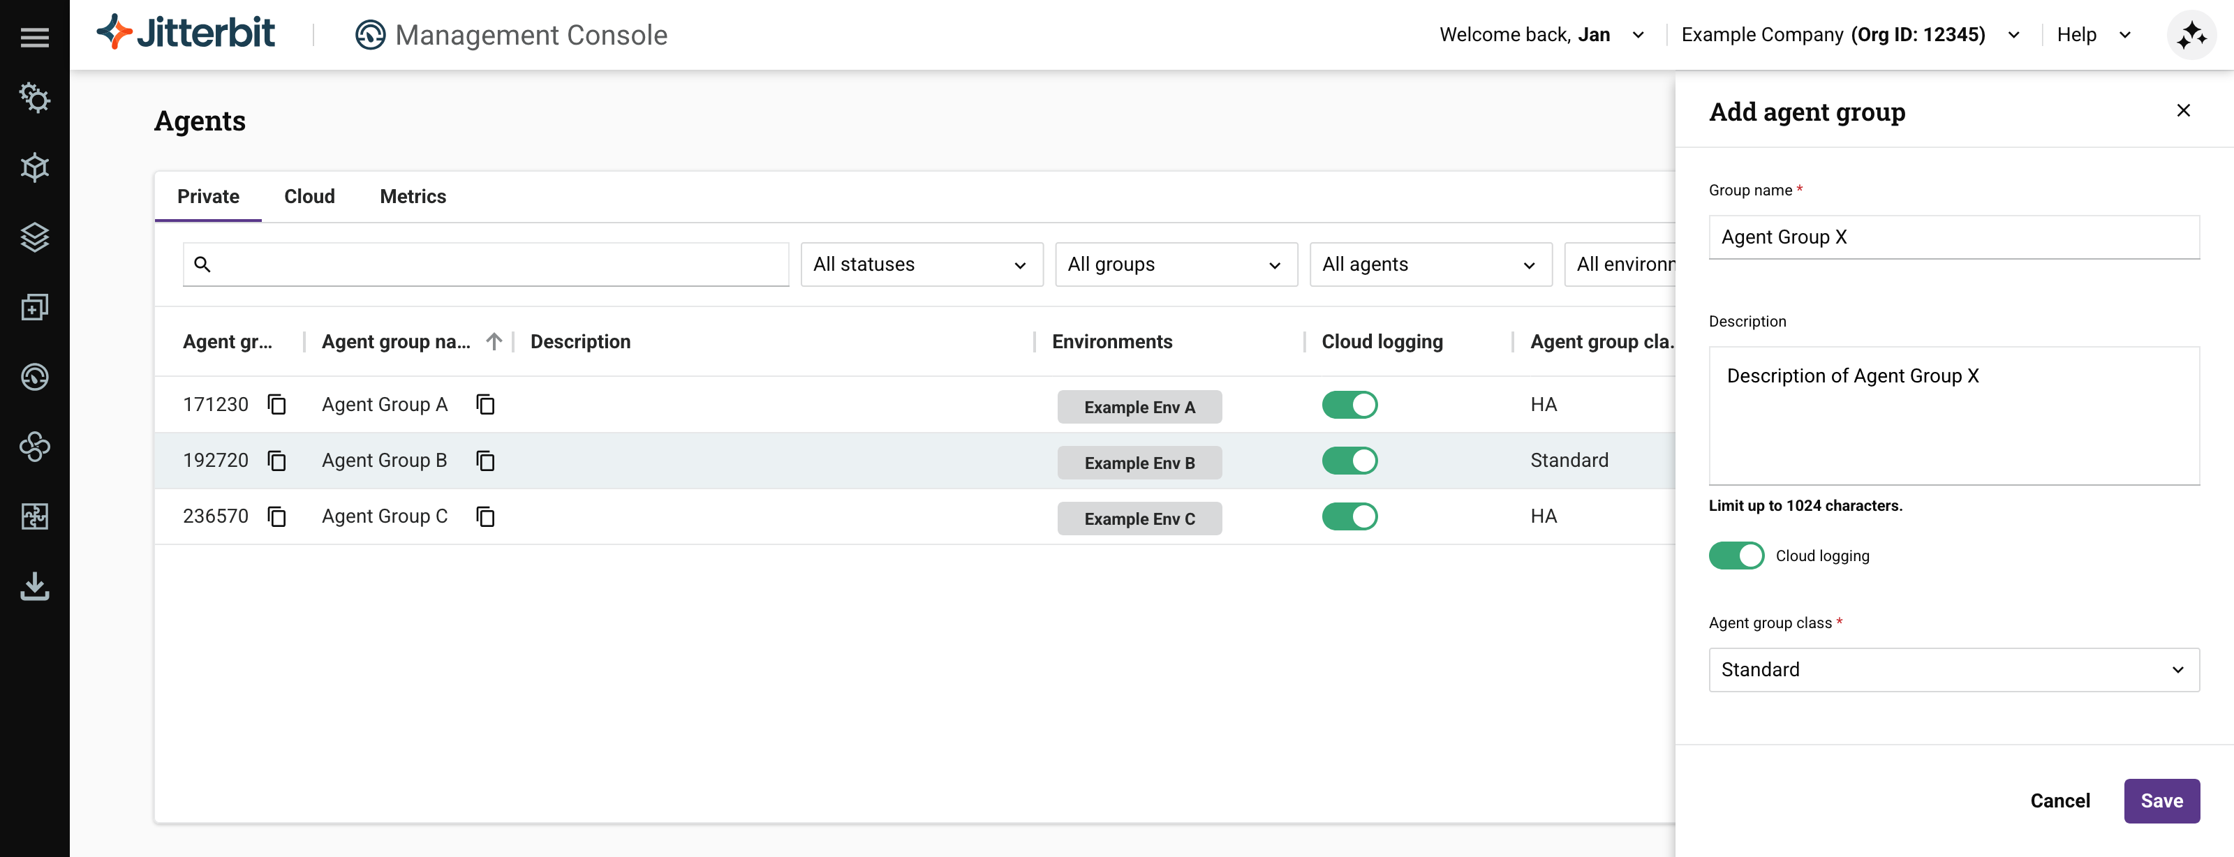This screenshot has width=2234, height=857.
Task: Switch to the Cloud tab
Action: click(309, 197)
